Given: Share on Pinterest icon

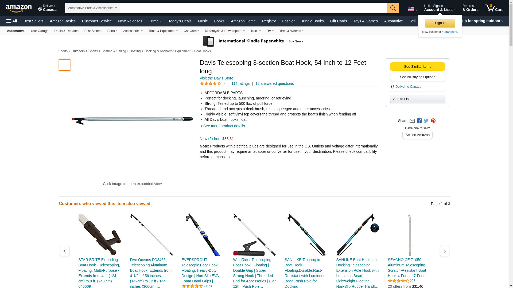Looking at the screenshot, I should pyautogui.click(x=433, y=121).
